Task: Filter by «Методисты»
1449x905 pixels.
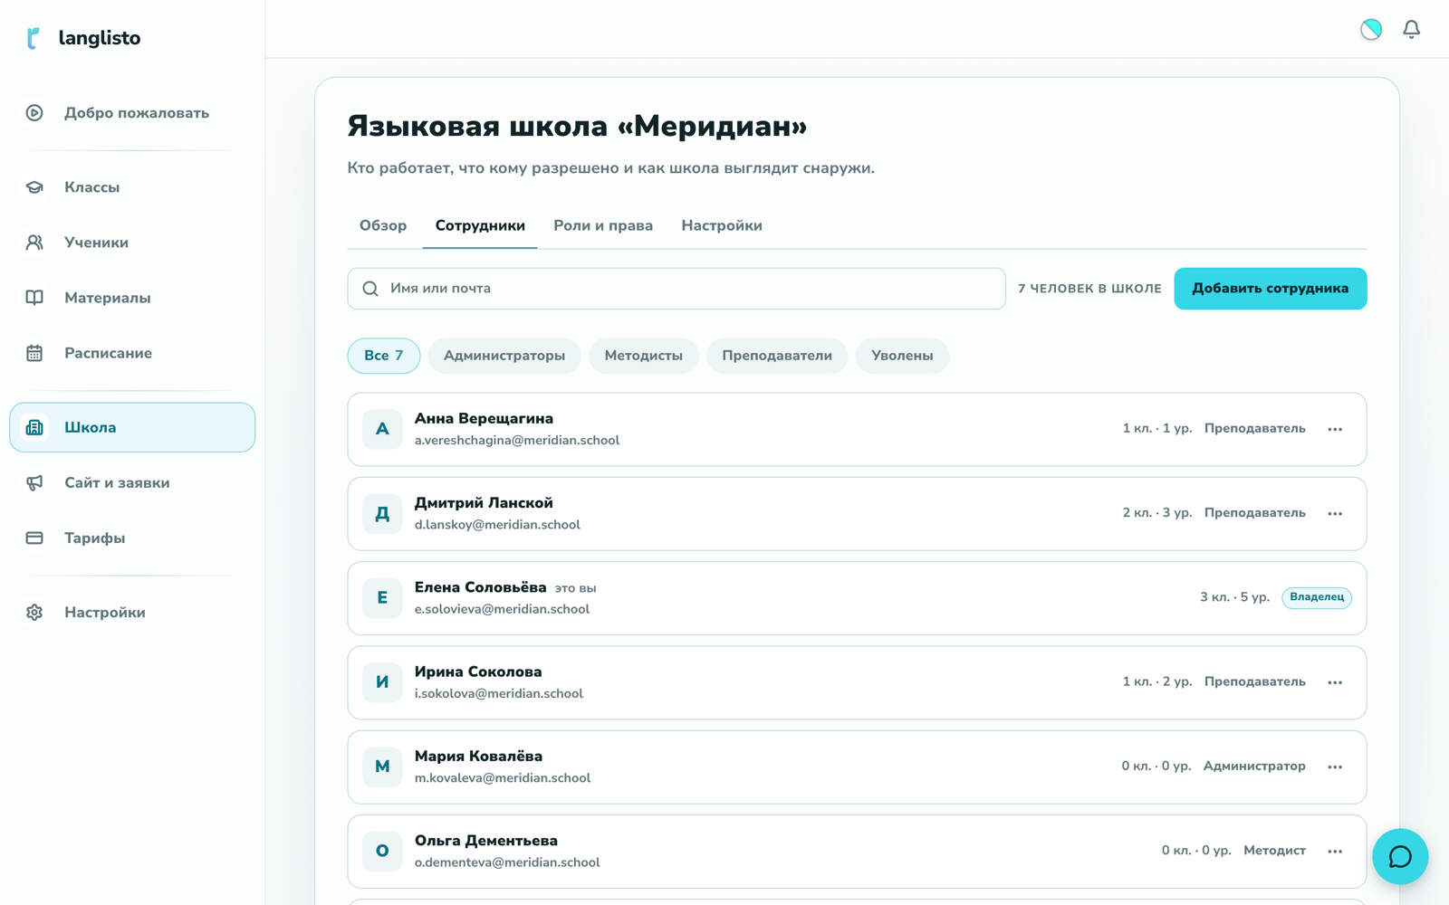Action: [644, 356]
